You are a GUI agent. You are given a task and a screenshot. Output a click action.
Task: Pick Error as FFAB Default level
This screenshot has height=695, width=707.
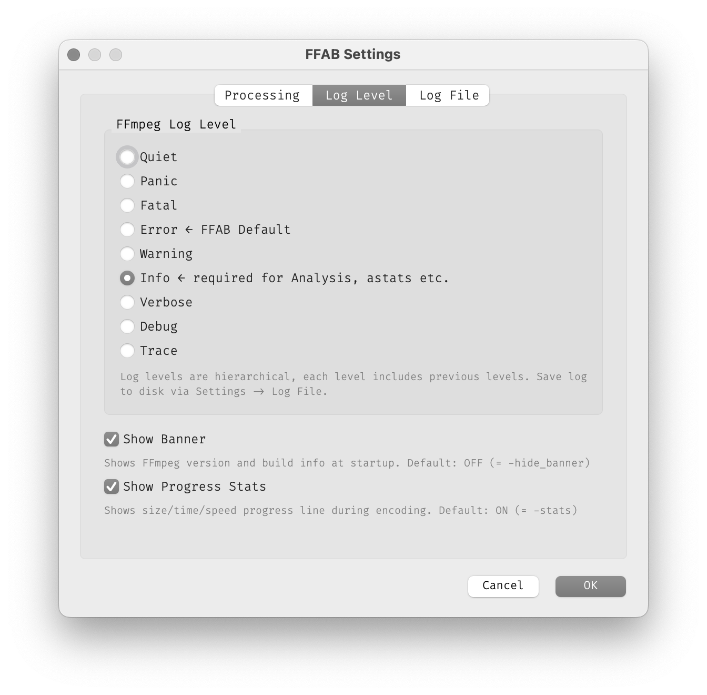click(x=127, y=230)
